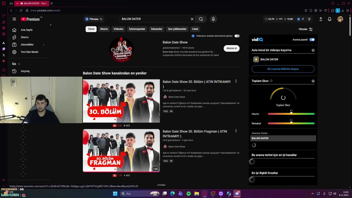Select the Tümü filter chip
The width and height of the screenshot is (352, 198).
(91, 29)
